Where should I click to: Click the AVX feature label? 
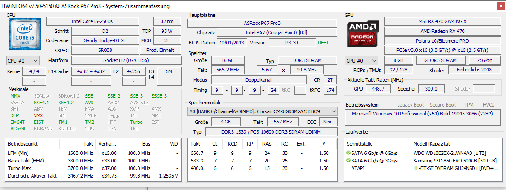(89, 103)
